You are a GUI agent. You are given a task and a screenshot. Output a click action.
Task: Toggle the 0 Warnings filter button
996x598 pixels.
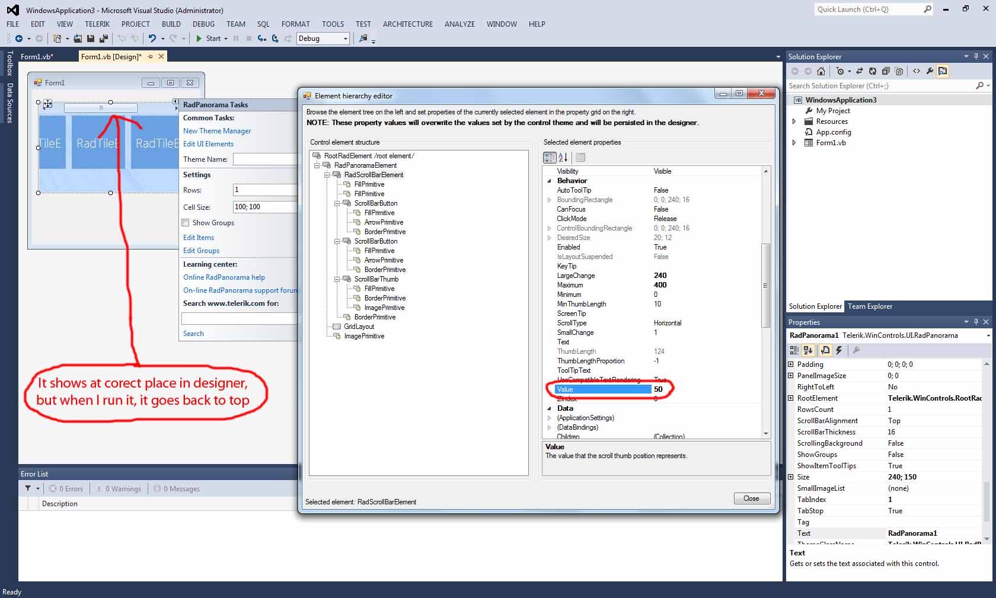coord(119,489)
